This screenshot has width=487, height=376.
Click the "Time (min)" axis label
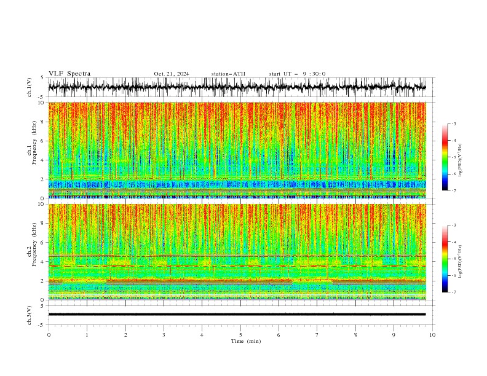pos(246,341)
